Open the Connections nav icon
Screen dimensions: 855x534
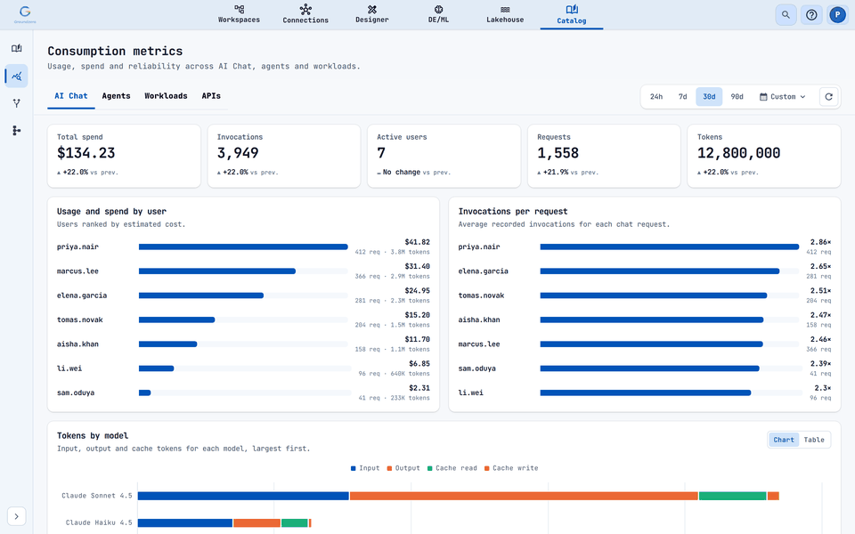point(305,9)
